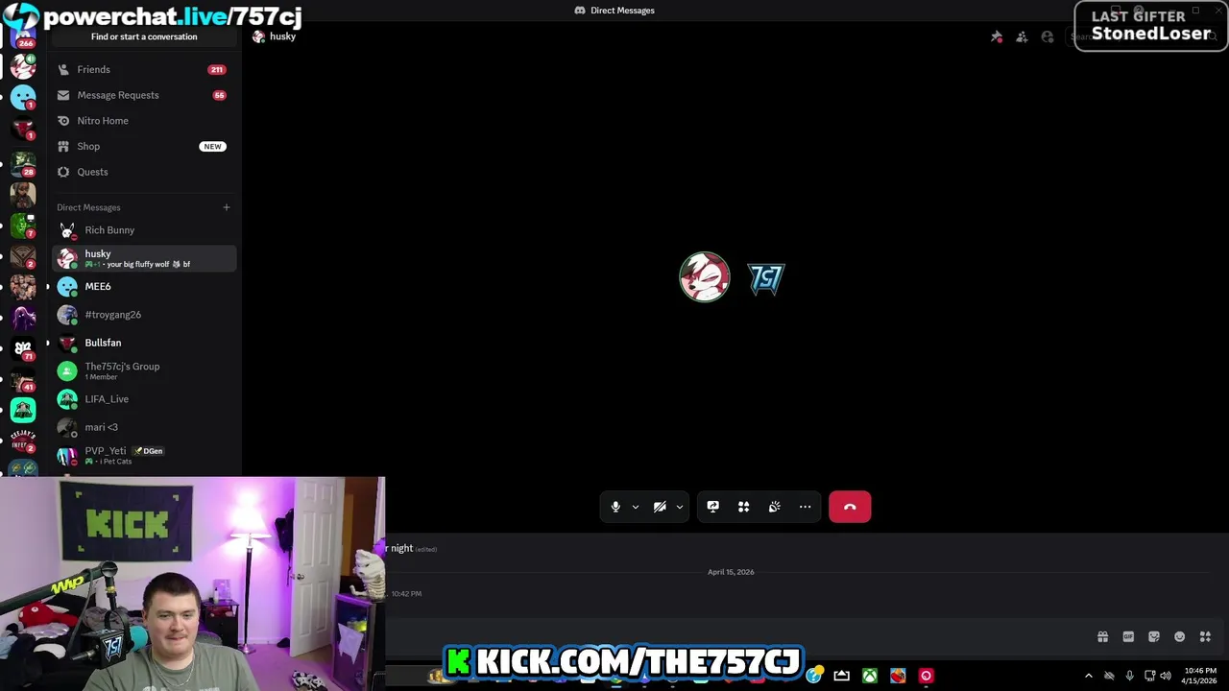Open the GIF picker
The height and width of the screenshot is (691, 1229).
point(1128,636)
